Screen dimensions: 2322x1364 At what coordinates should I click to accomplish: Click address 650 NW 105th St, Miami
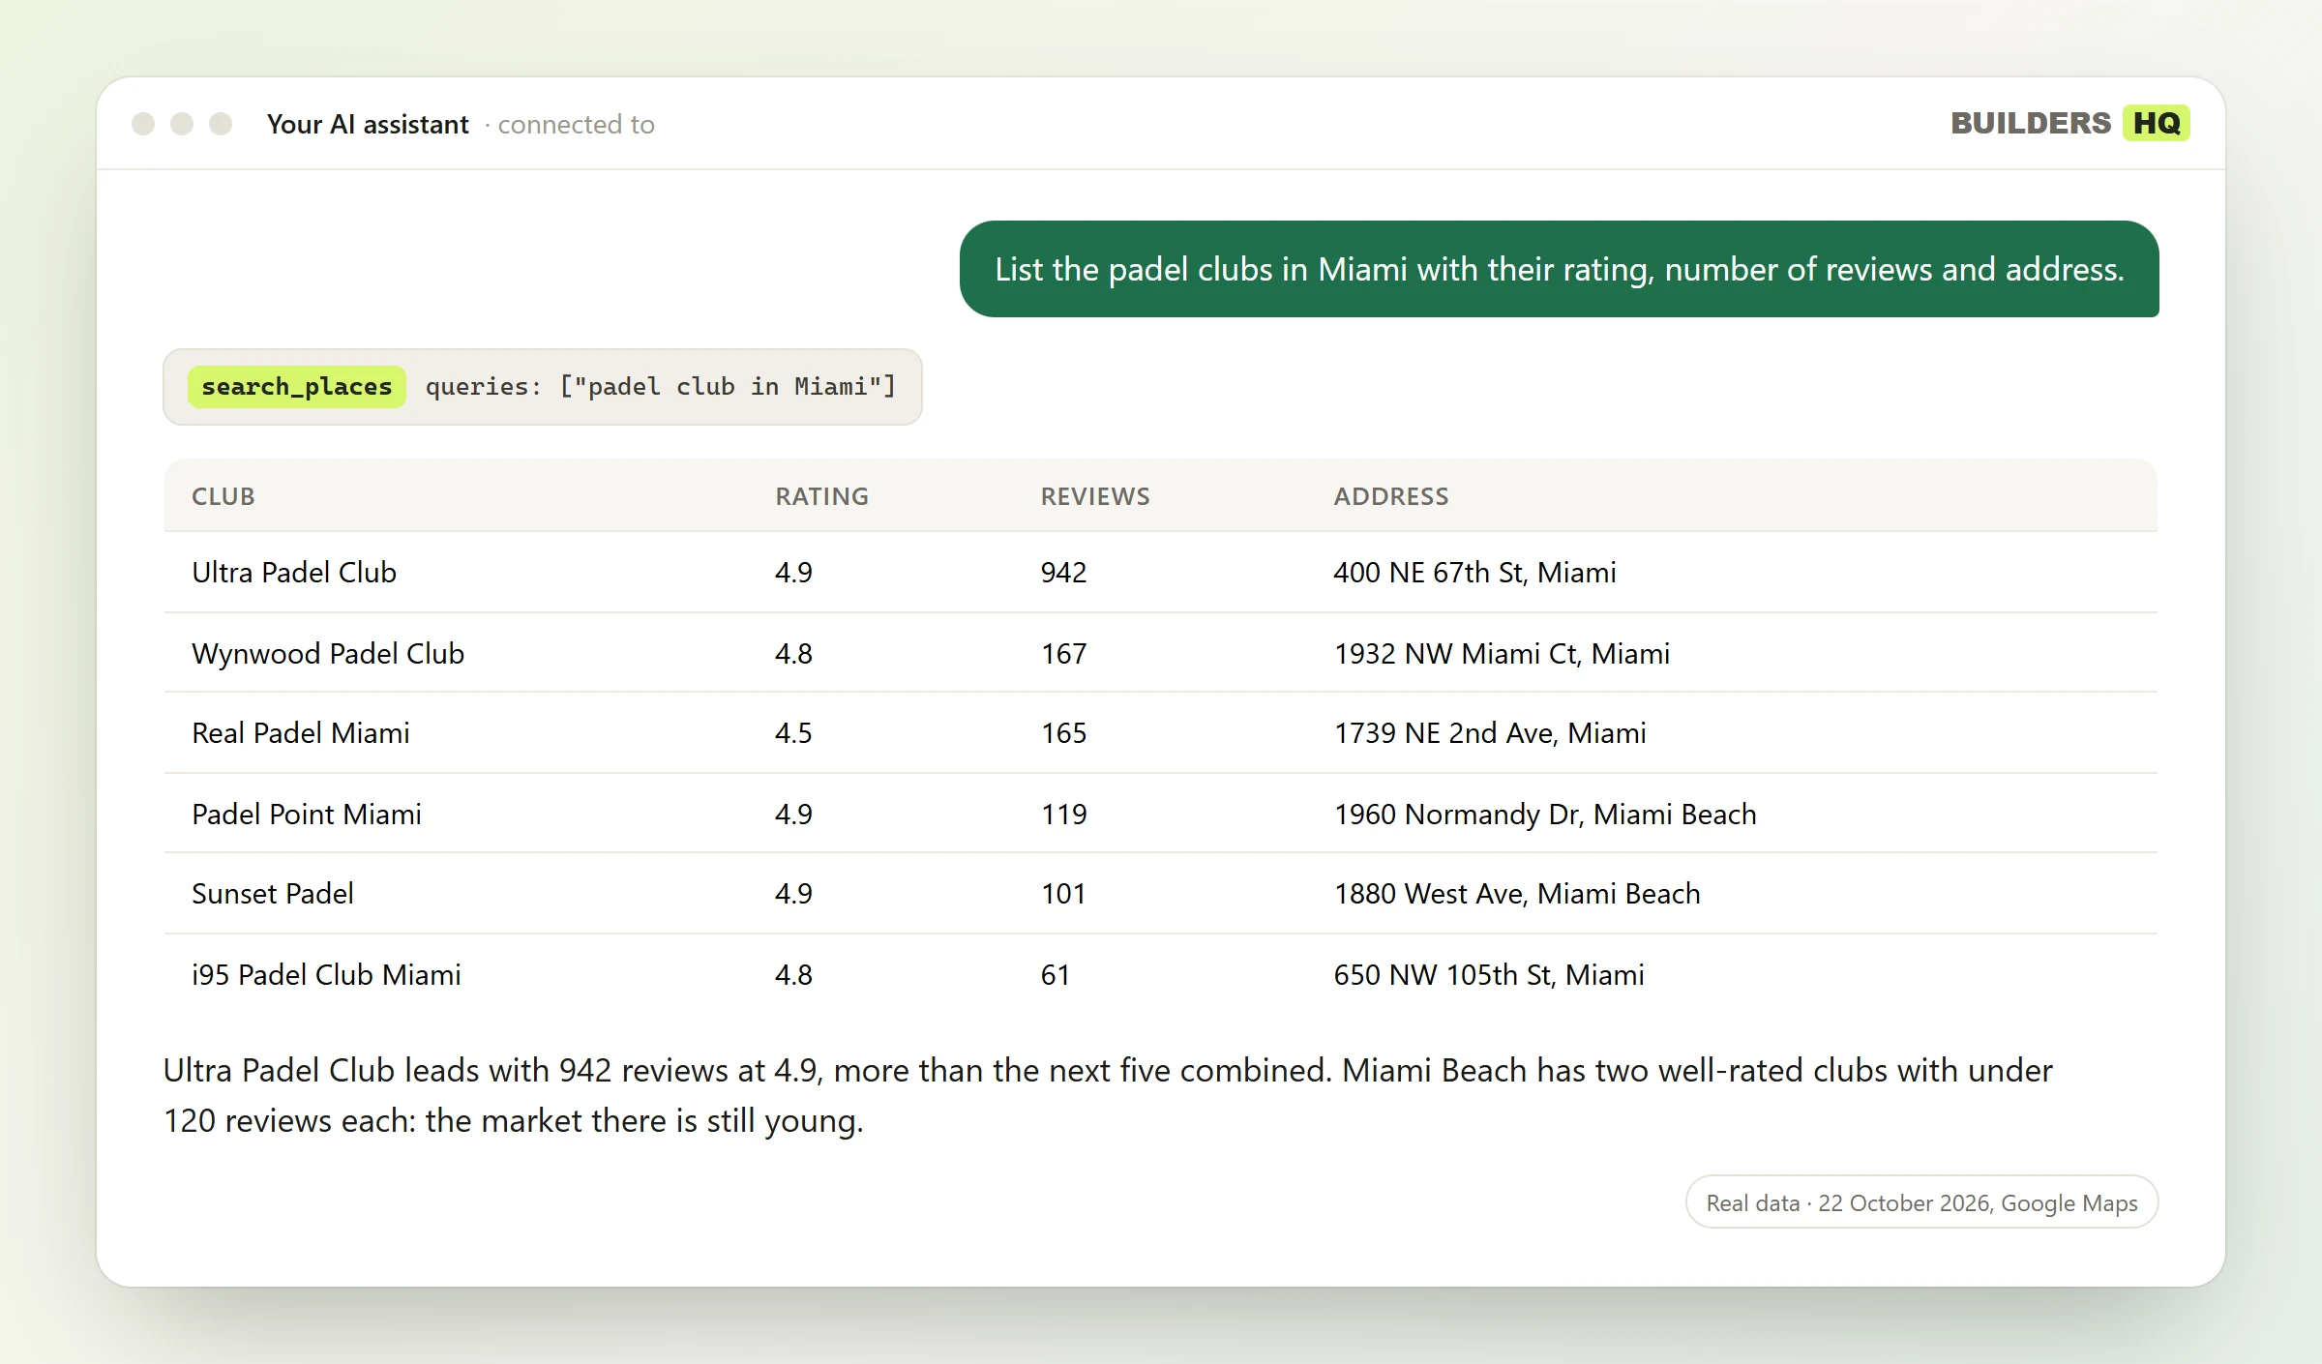[x=1489, y=975]
